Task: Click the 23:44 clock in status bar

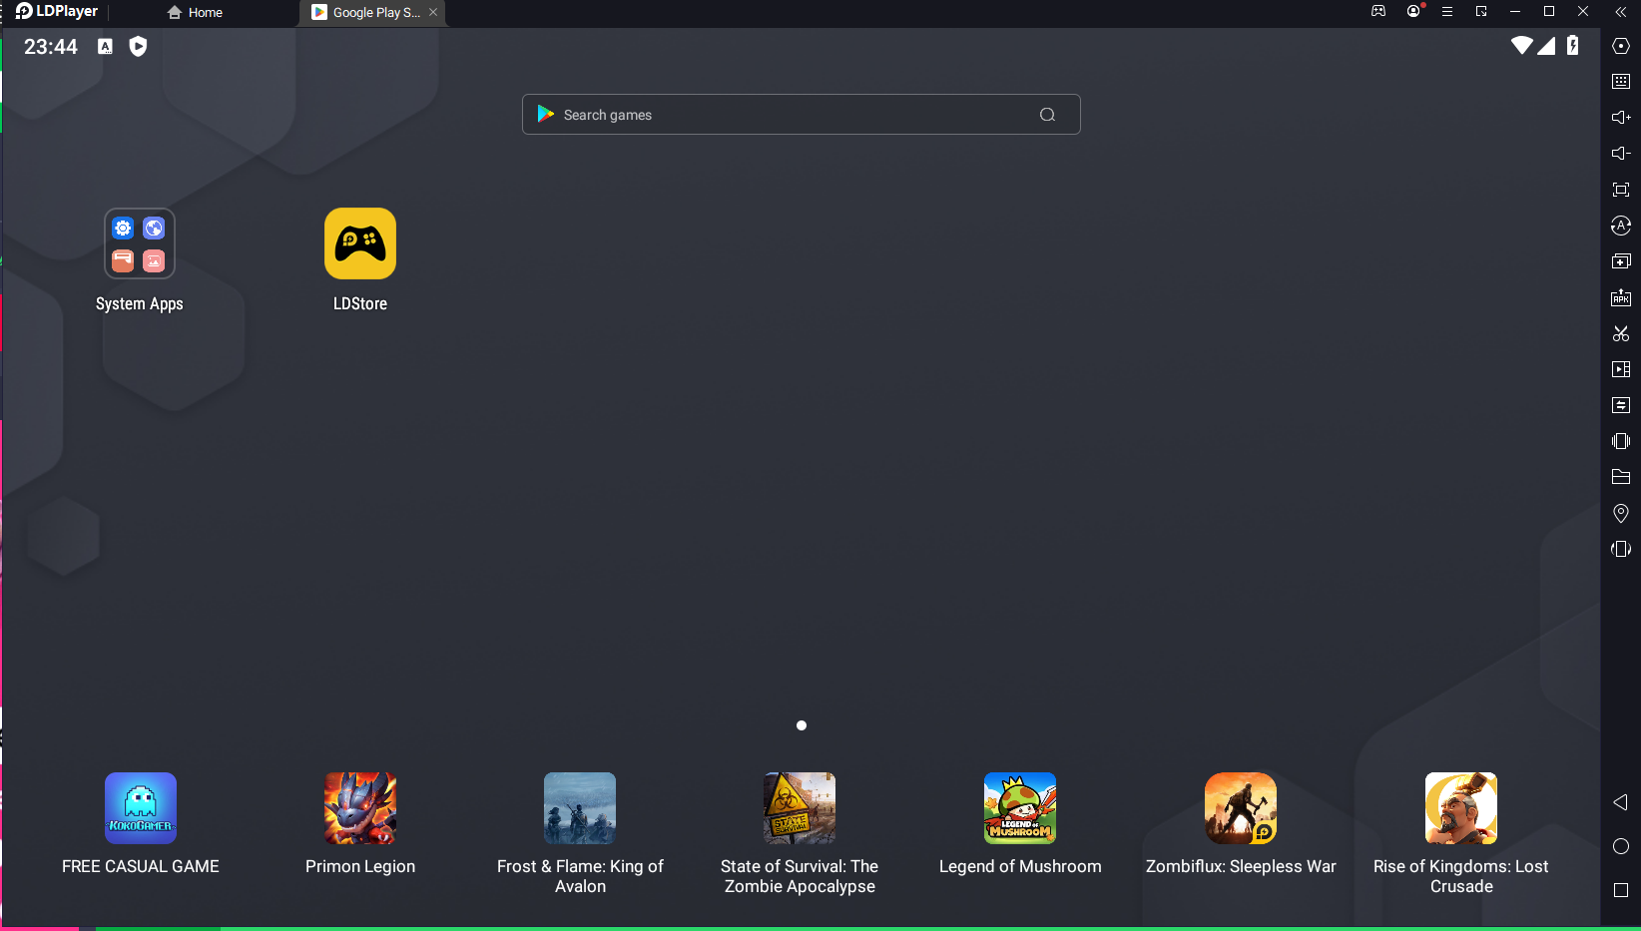Action: coord(51,47)
